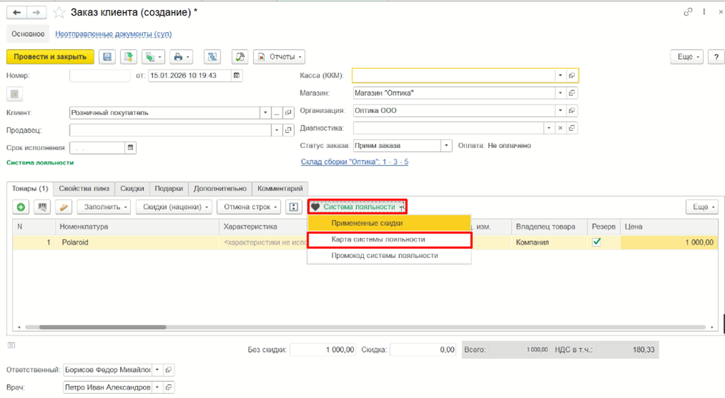Viewport: 725px width, 398px height.
Task: Click the barcode search icon
Action: click(42, 207)
